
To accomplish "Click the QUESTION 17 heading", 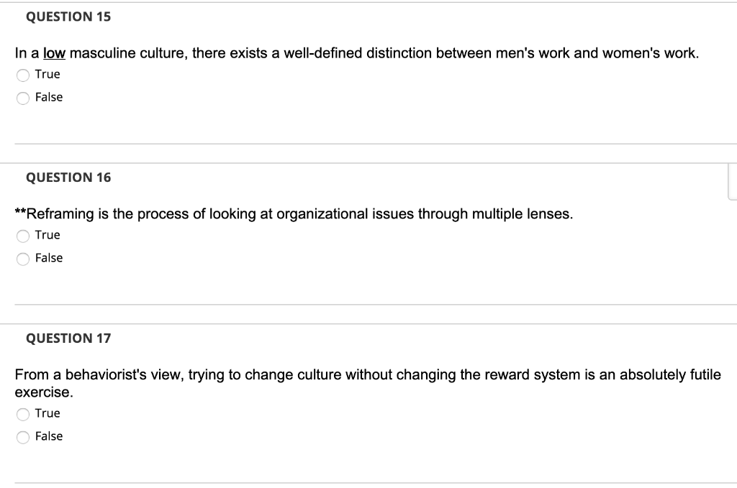I will click(x=68, y=338).
